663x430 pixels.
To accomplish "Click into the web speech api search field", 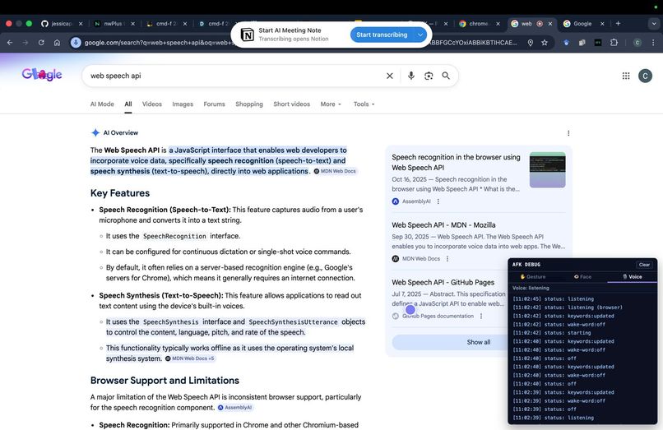I will [234, 76].
